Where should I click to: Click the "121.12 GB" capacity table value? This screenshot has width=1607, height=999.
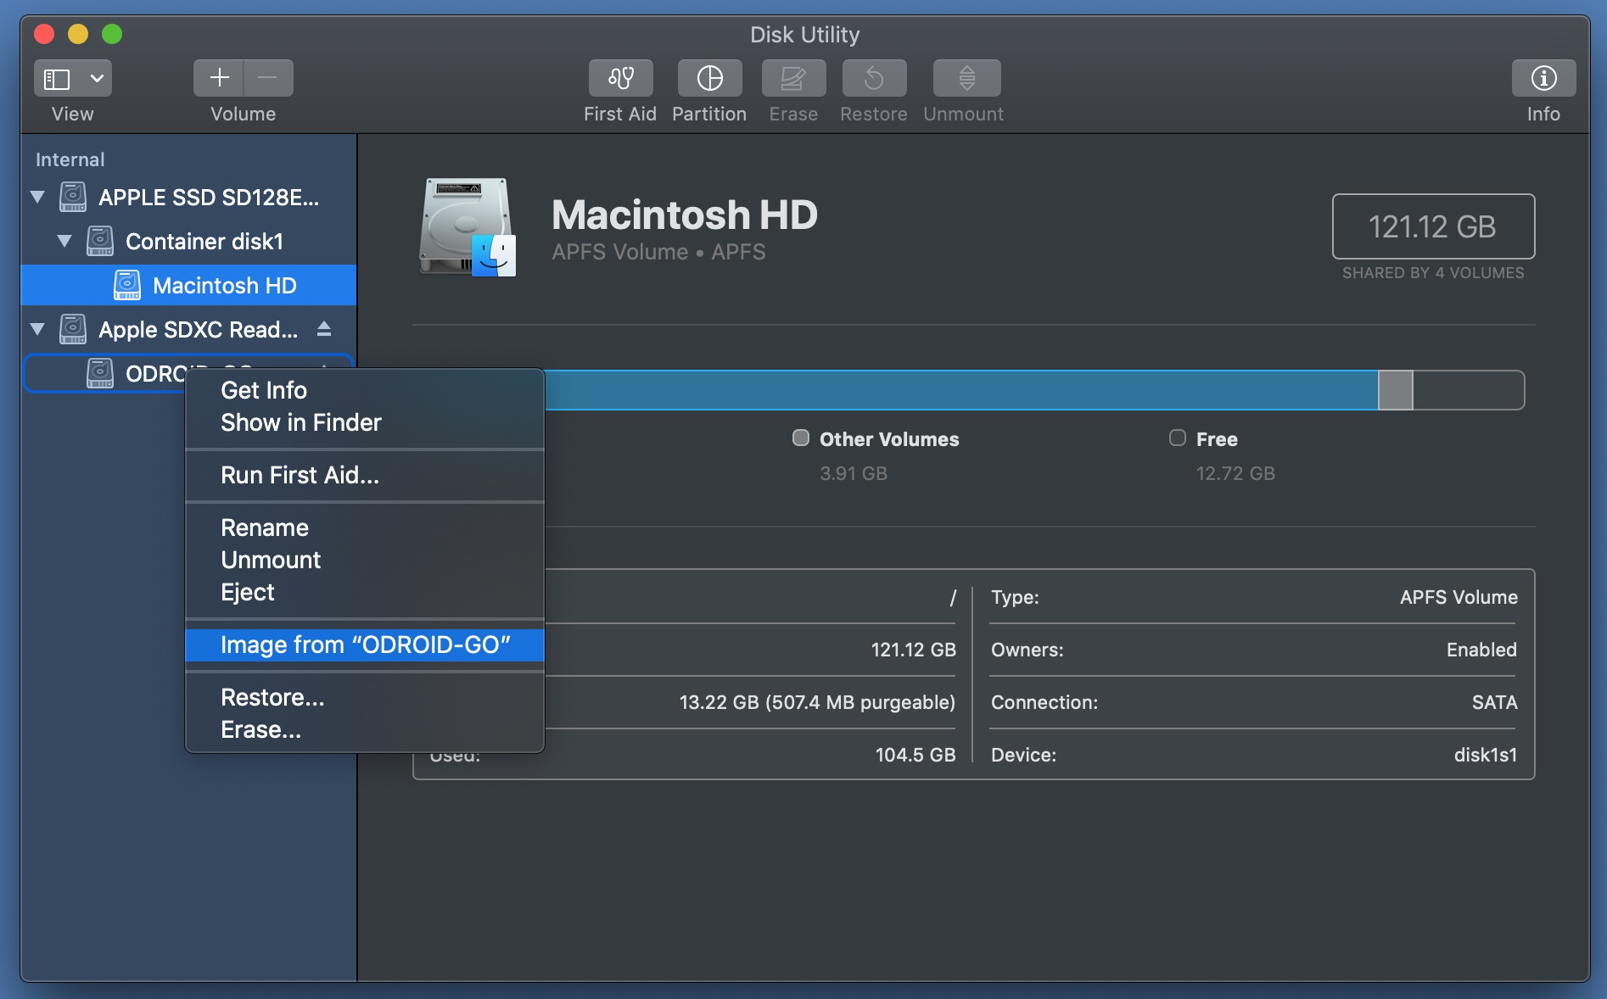[x=914, y=650]
